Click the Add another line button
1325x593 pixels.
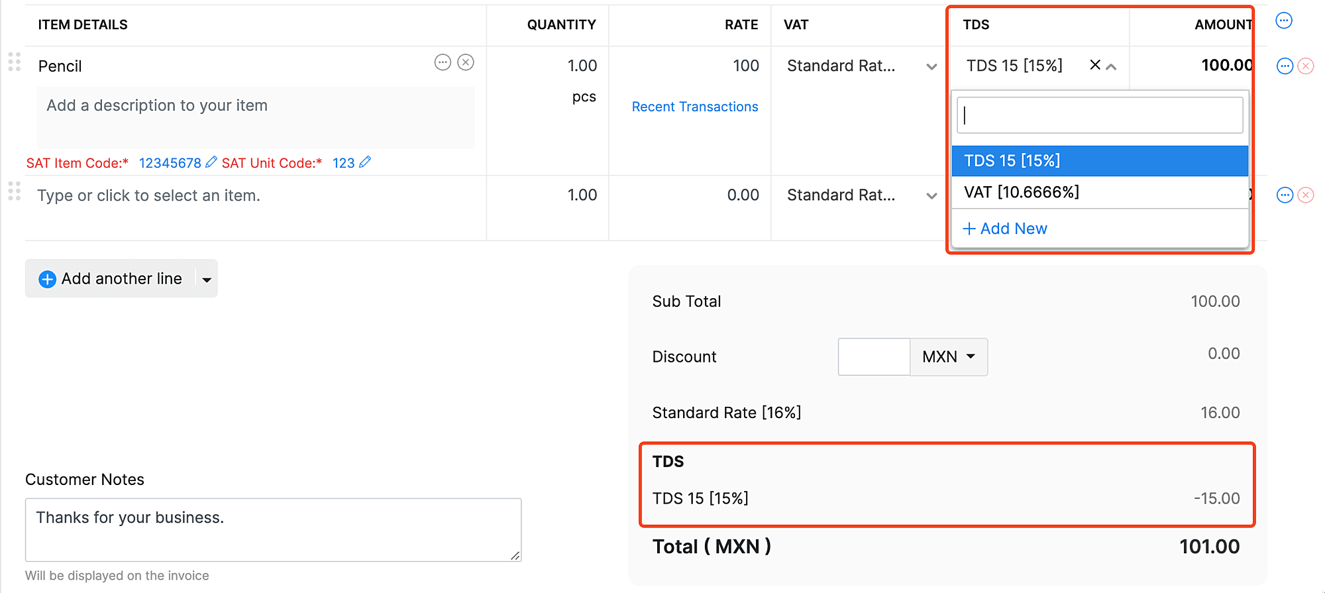pos(111,279)
